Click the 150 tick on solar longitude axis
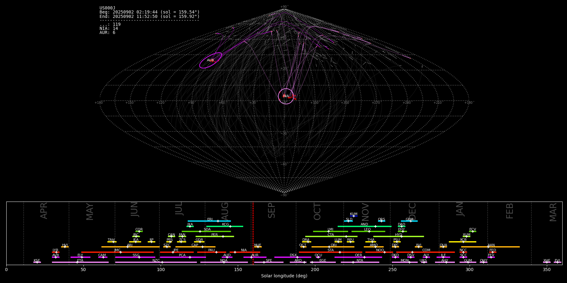Screen dimensions: 567x283 (238, 269)
